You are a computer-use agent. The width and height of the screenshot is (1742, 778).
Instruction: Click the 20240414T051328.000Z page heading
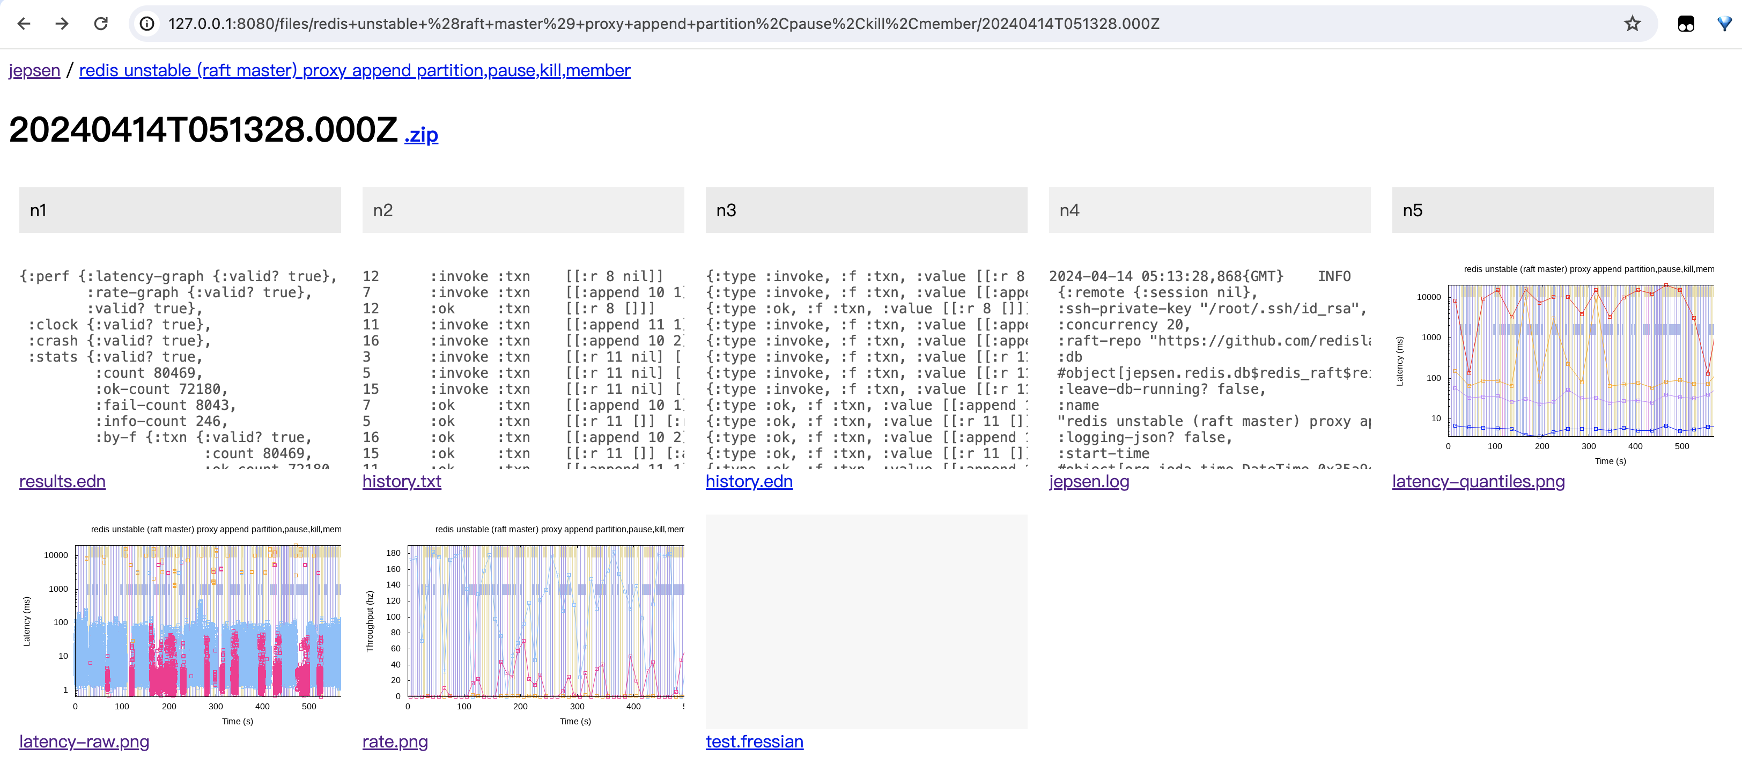[203, 129]
